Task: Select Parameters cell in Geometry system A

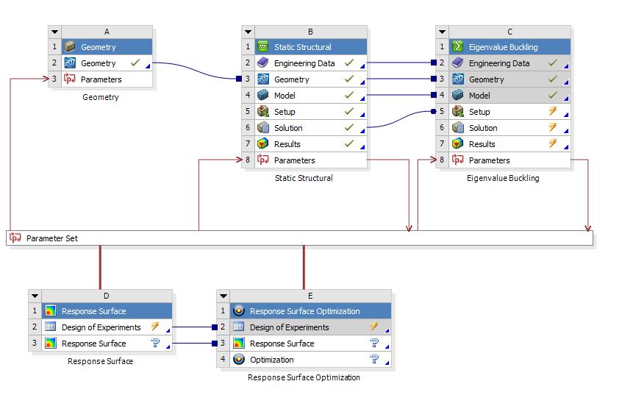Action: coord(107,79)
